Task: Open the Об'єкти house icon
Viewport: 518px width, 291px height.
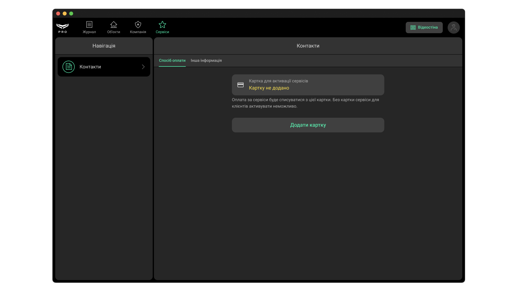Action: (114, 25)
